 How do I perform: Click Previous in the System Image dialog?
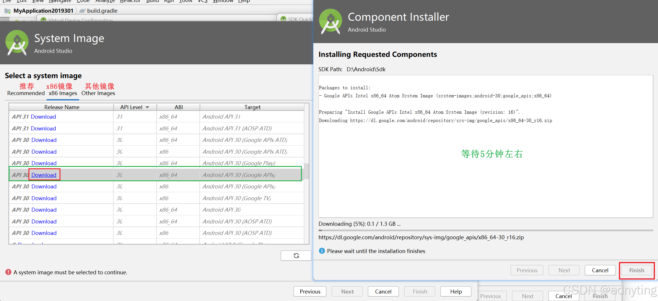[310, 292]
